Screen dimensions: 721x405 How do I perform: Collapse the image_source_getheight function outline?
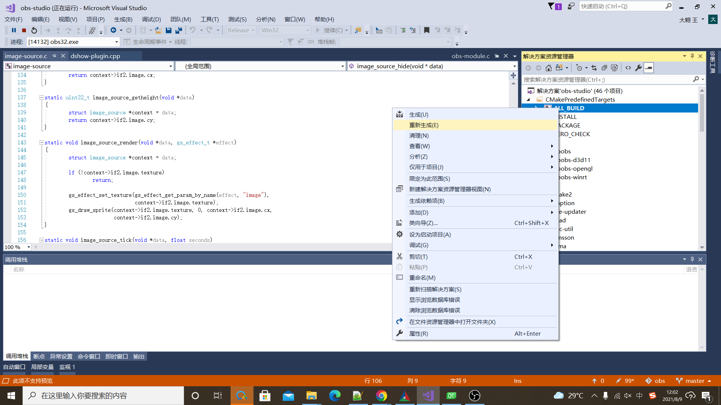pos(41,97)
